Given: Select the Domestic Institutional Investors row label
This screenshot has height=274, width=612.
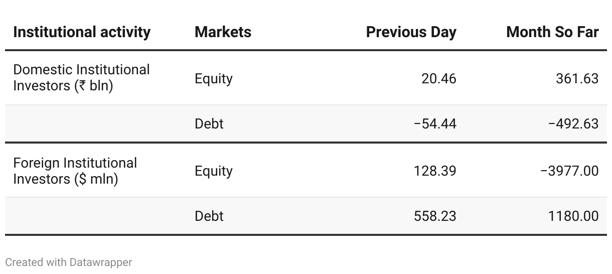Looking at the screenshot, I should (x=81, y=77).
